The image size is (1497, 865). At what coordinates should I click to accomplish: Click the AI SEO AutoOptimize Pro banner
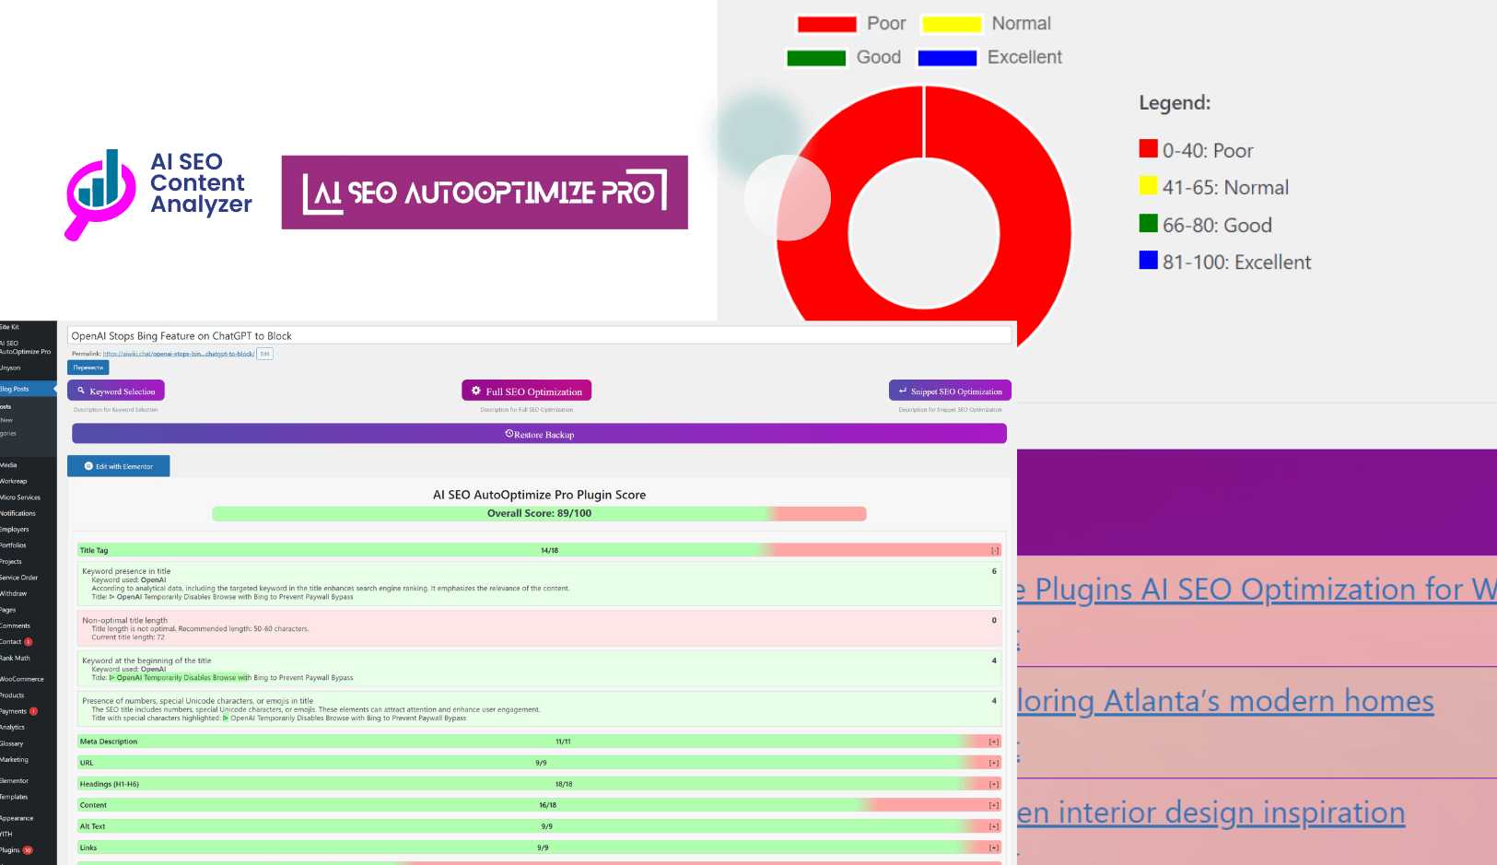(x=485, y=193)
